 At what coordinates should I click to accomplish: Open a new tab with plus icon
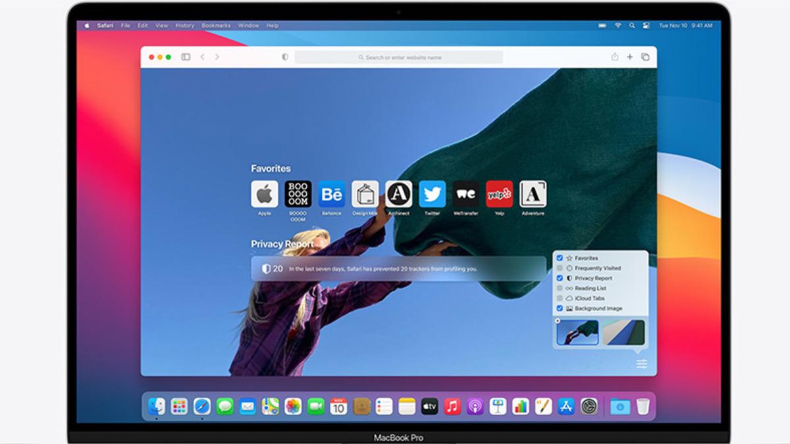[630, 57]
